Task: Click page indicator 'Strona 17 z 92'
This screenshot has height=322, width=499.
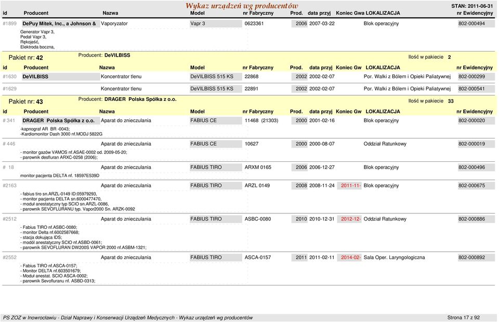Action: (x=463, y=317)
